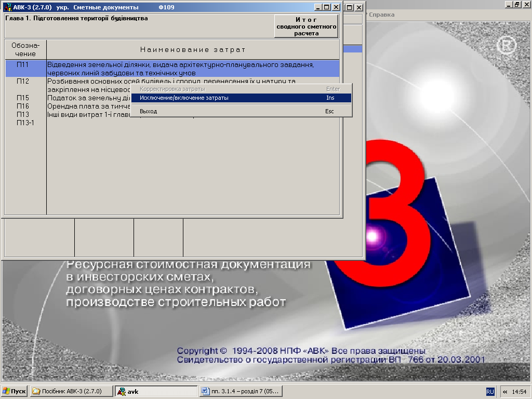532x399 pixels.
Task: Click 'Выход' in the context menu
Action: (241, 111)
